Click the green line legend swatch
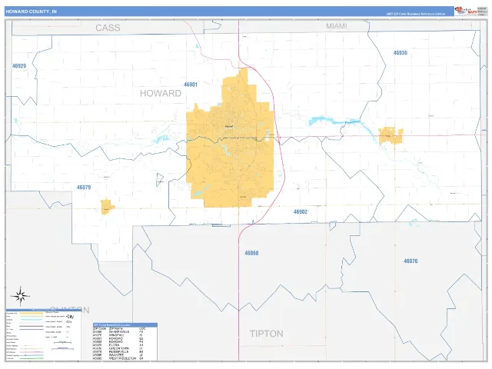 tap(32, 358)
